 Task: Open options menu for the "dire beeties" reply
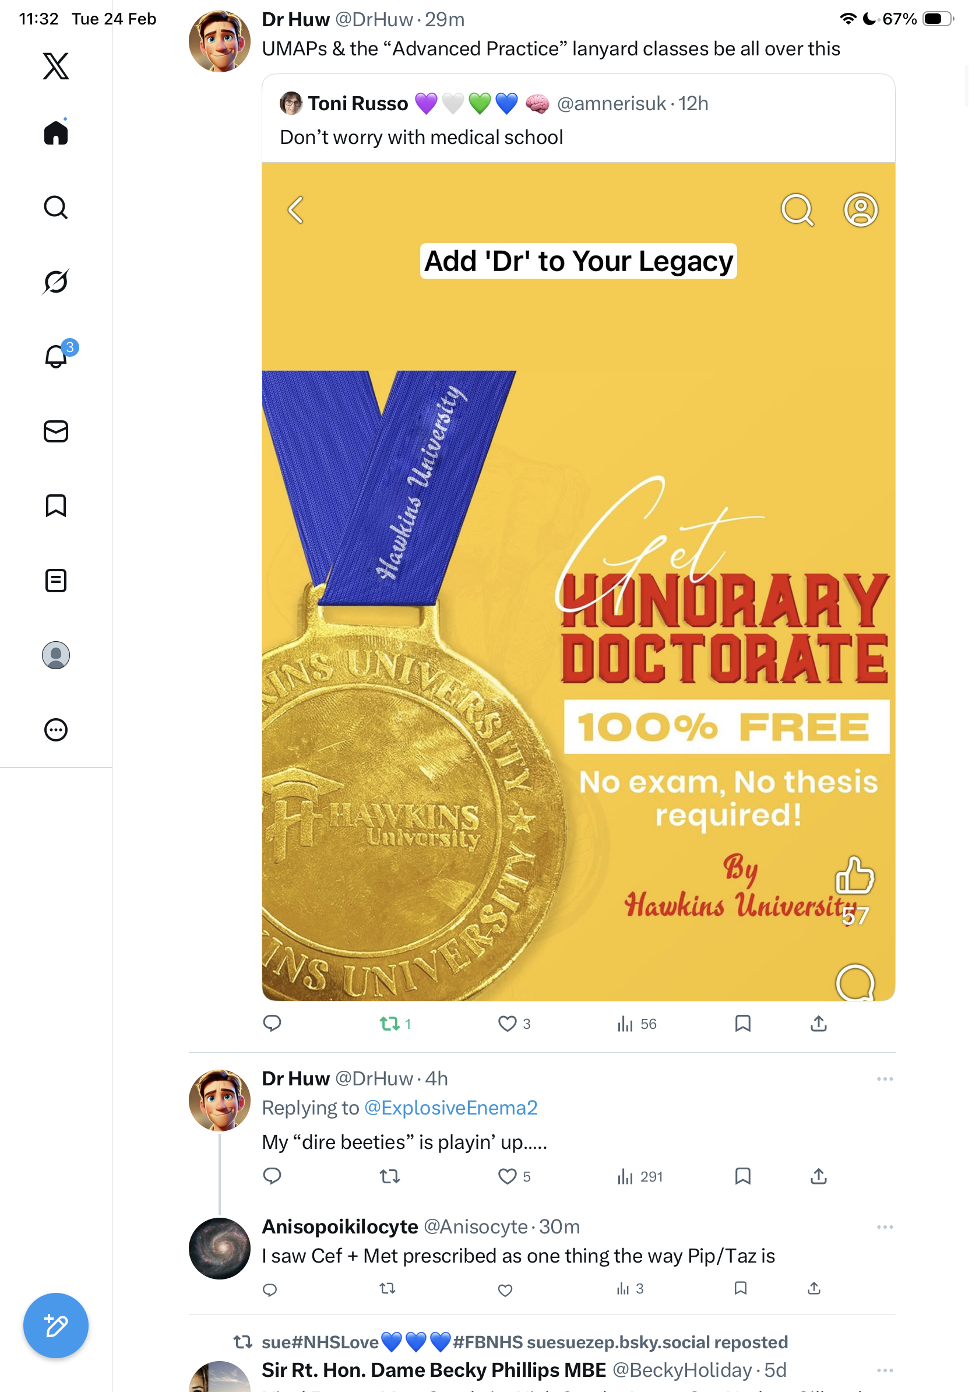(885, 1079)
